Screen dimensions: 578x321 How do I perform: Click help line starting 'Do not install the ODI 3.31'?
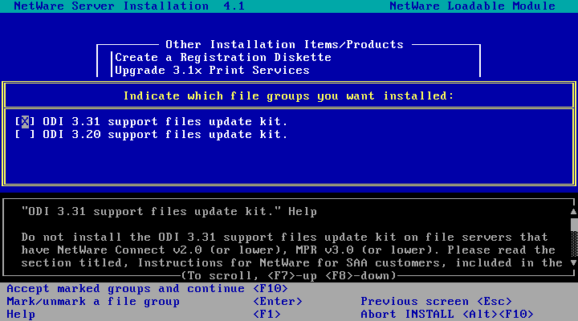(284, 238)
